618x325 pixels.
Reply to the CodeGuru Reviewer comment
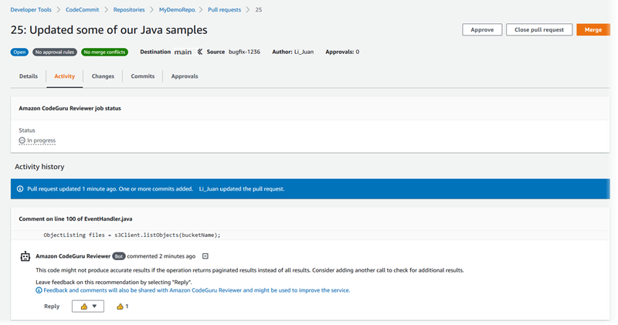(52, 306)
